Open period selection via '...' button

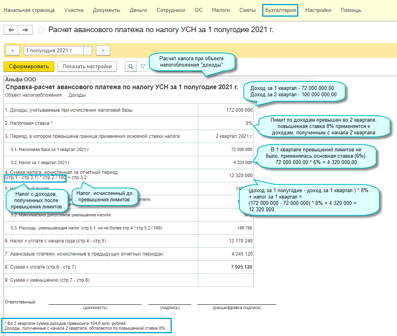pos(87,51)
